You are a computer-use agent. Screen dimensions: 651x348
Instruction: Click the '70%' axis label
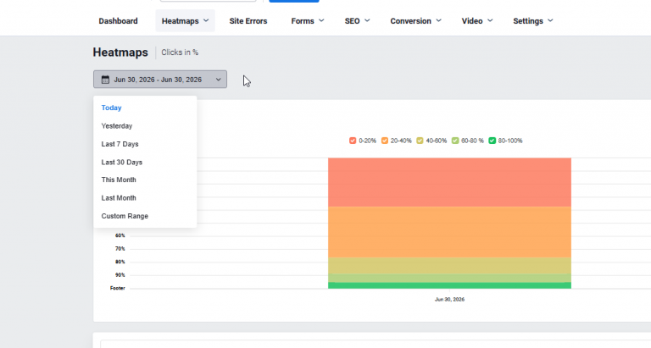(120, 249)
